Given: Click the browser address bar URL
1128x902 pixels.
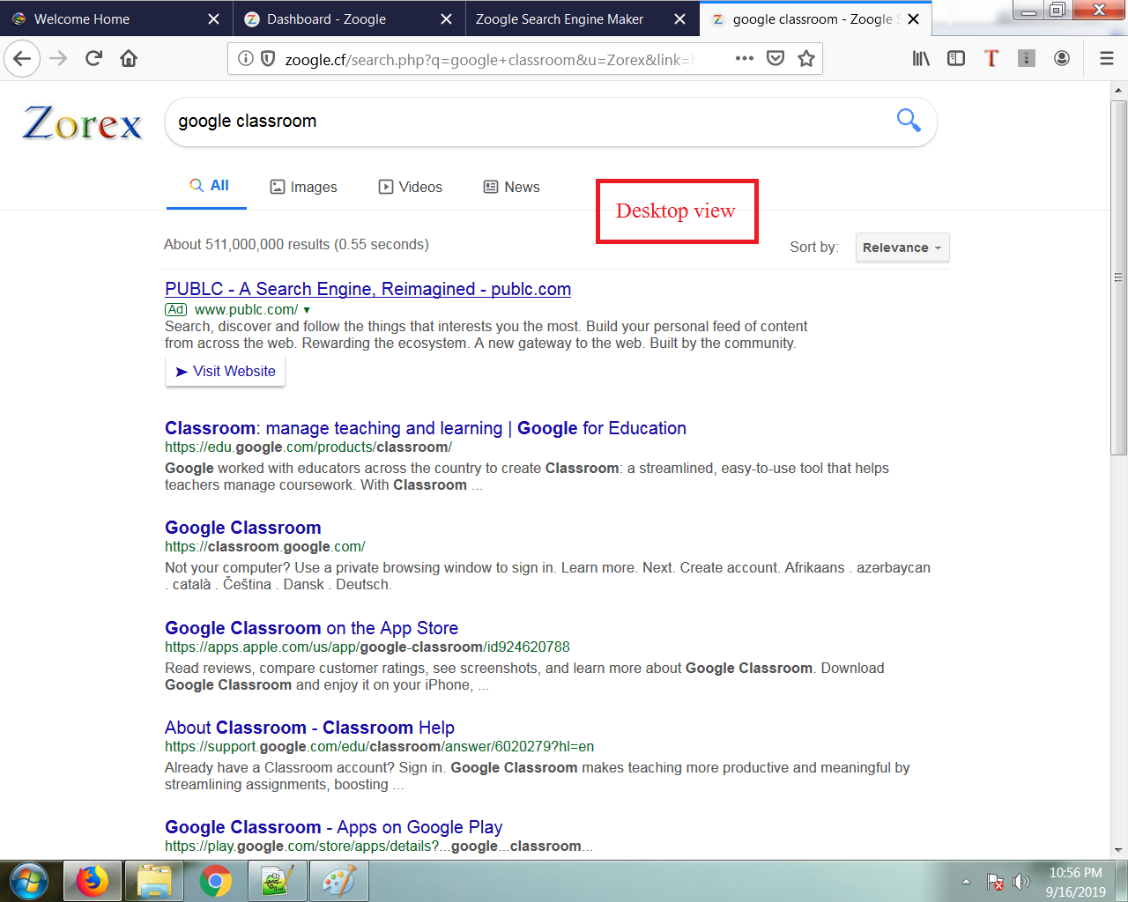Looking at the screenshot, I should coord(489,60).
